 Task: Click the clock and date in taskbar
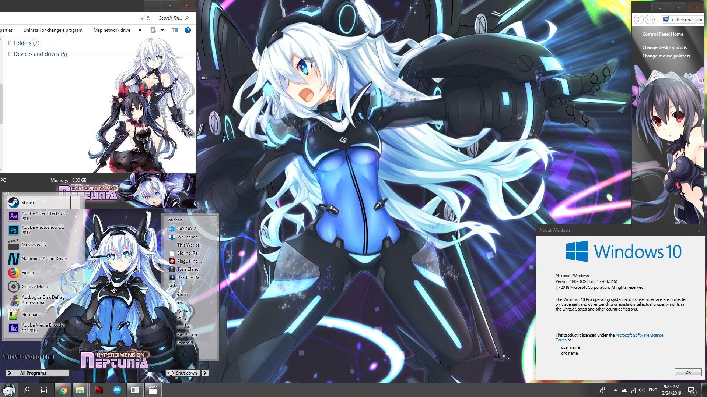coord(671,390)
